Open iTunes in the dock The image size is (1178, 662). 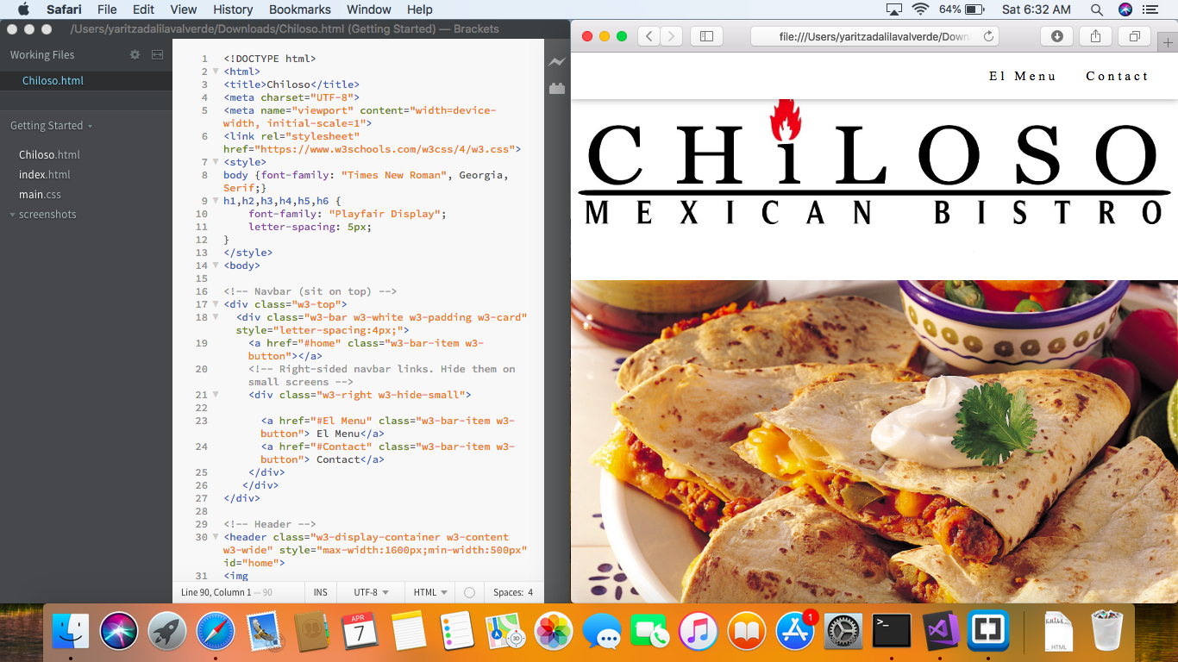699,632
